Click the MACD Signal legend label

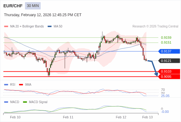tap(38, 102)
